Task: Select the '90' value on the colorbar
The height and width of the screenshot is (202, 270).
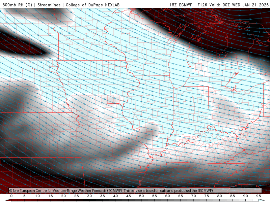Action: click(x=246, y=196)
